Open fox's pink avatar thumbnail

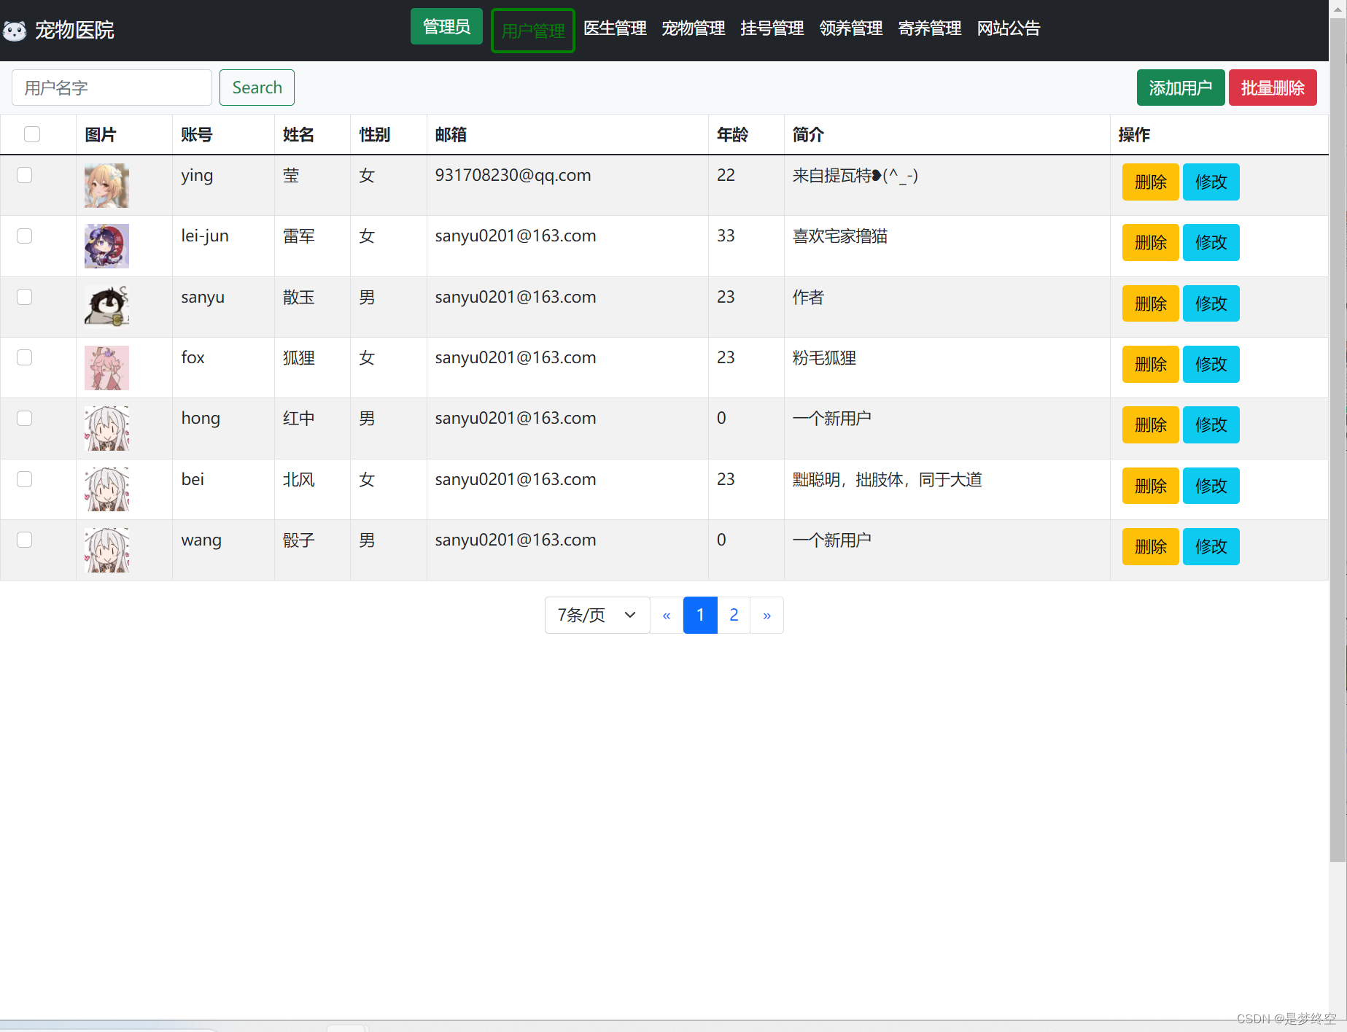coord(106,368)
